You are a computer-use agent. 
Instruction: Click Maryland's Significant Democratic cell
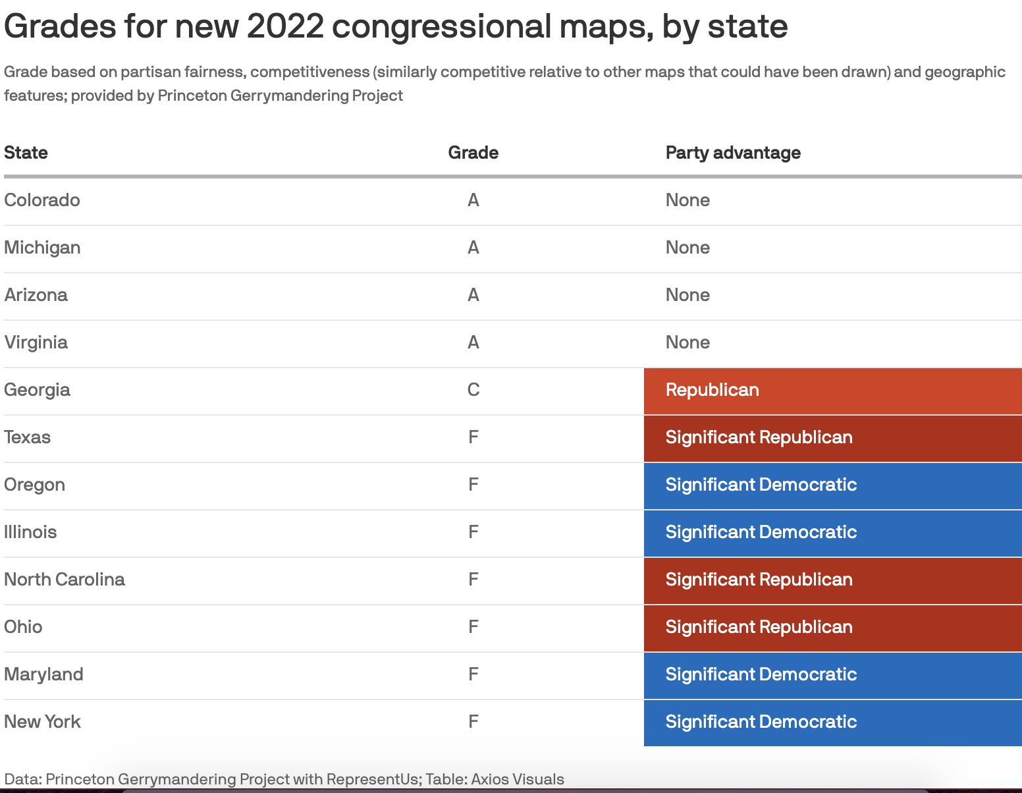[x=832, y=675]
